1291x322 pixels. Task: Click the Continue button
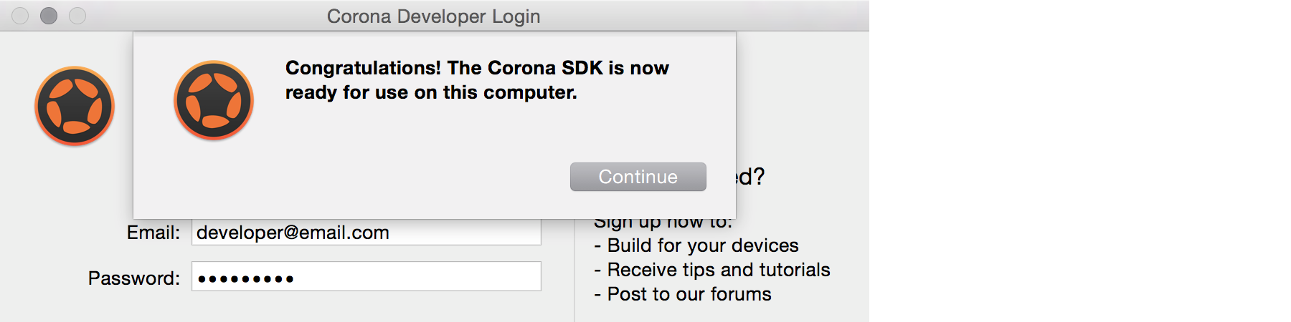(x=638, y=177)
